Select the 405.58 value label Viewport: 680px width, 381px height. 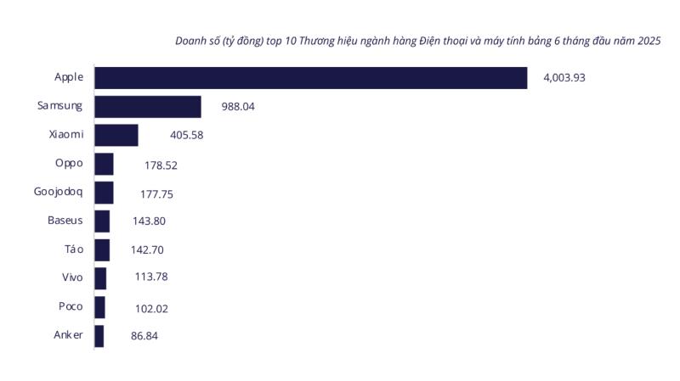coord(186,135)
